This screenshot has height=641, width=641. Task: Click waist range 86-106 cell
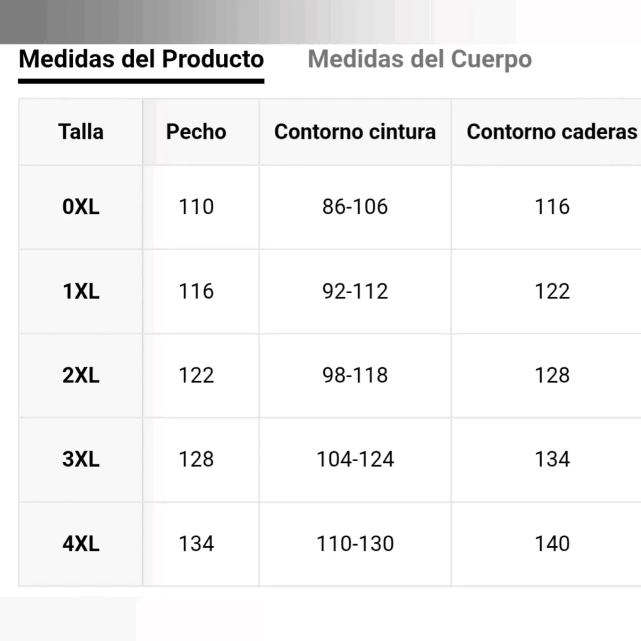click(x=355, y=207)
